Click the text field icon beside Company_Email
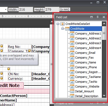Image resolution: width=108 pixels, height=106 pixels. (72, 53)
